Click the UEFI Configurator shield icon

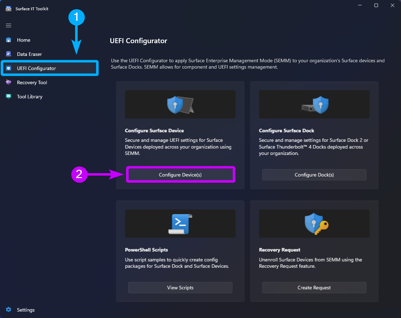pos(8,68)
